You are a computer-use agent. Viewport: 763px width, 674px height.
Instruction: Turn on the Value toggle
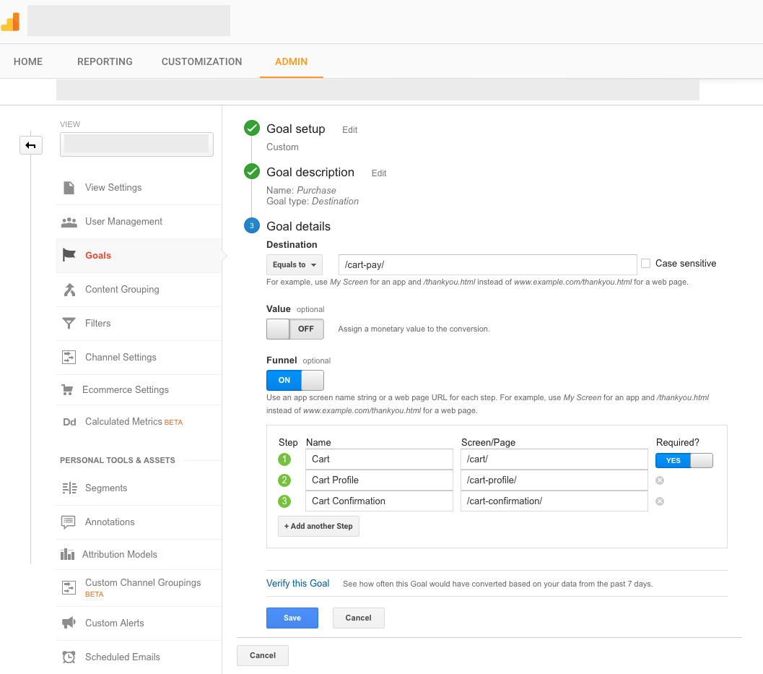pos(295,329)
